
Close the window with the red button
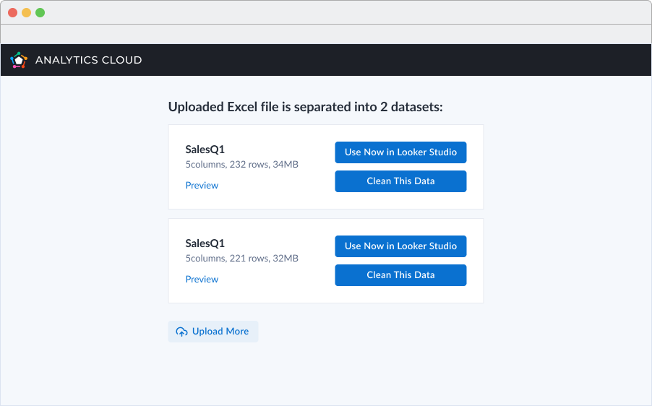[x=12, y=12]
